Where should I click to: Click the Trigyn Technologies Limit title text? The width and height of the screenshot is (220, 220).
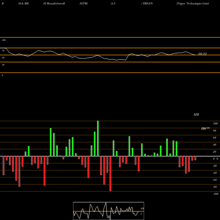tap(193, 4)
